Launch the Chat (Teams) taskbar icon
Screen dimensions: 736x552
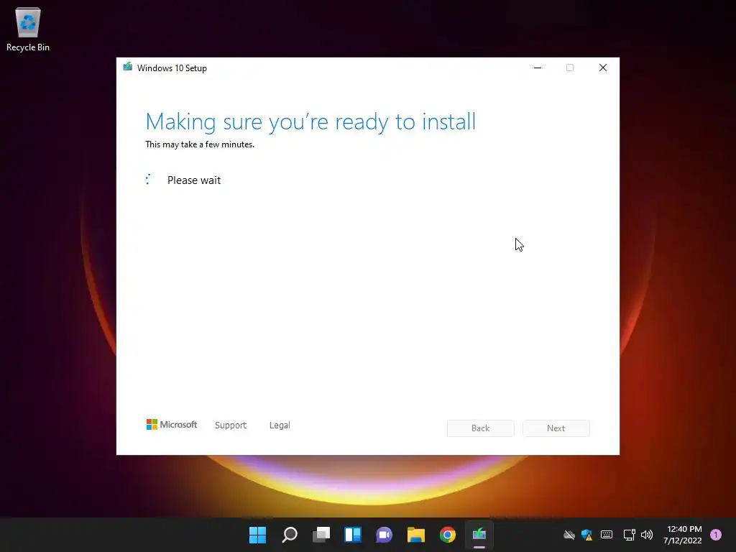[385, 535]
